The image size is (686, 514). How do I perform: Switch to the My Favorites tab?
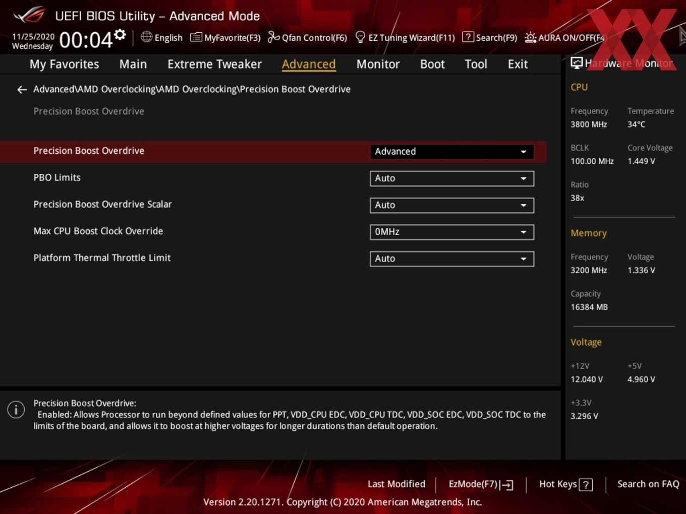point(64,64)
